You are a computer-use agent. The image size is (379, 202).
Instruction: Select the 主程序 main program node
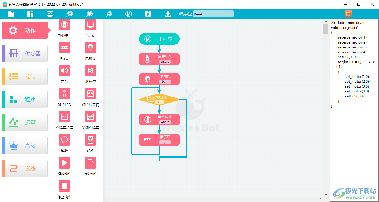(x=159, y=39)
